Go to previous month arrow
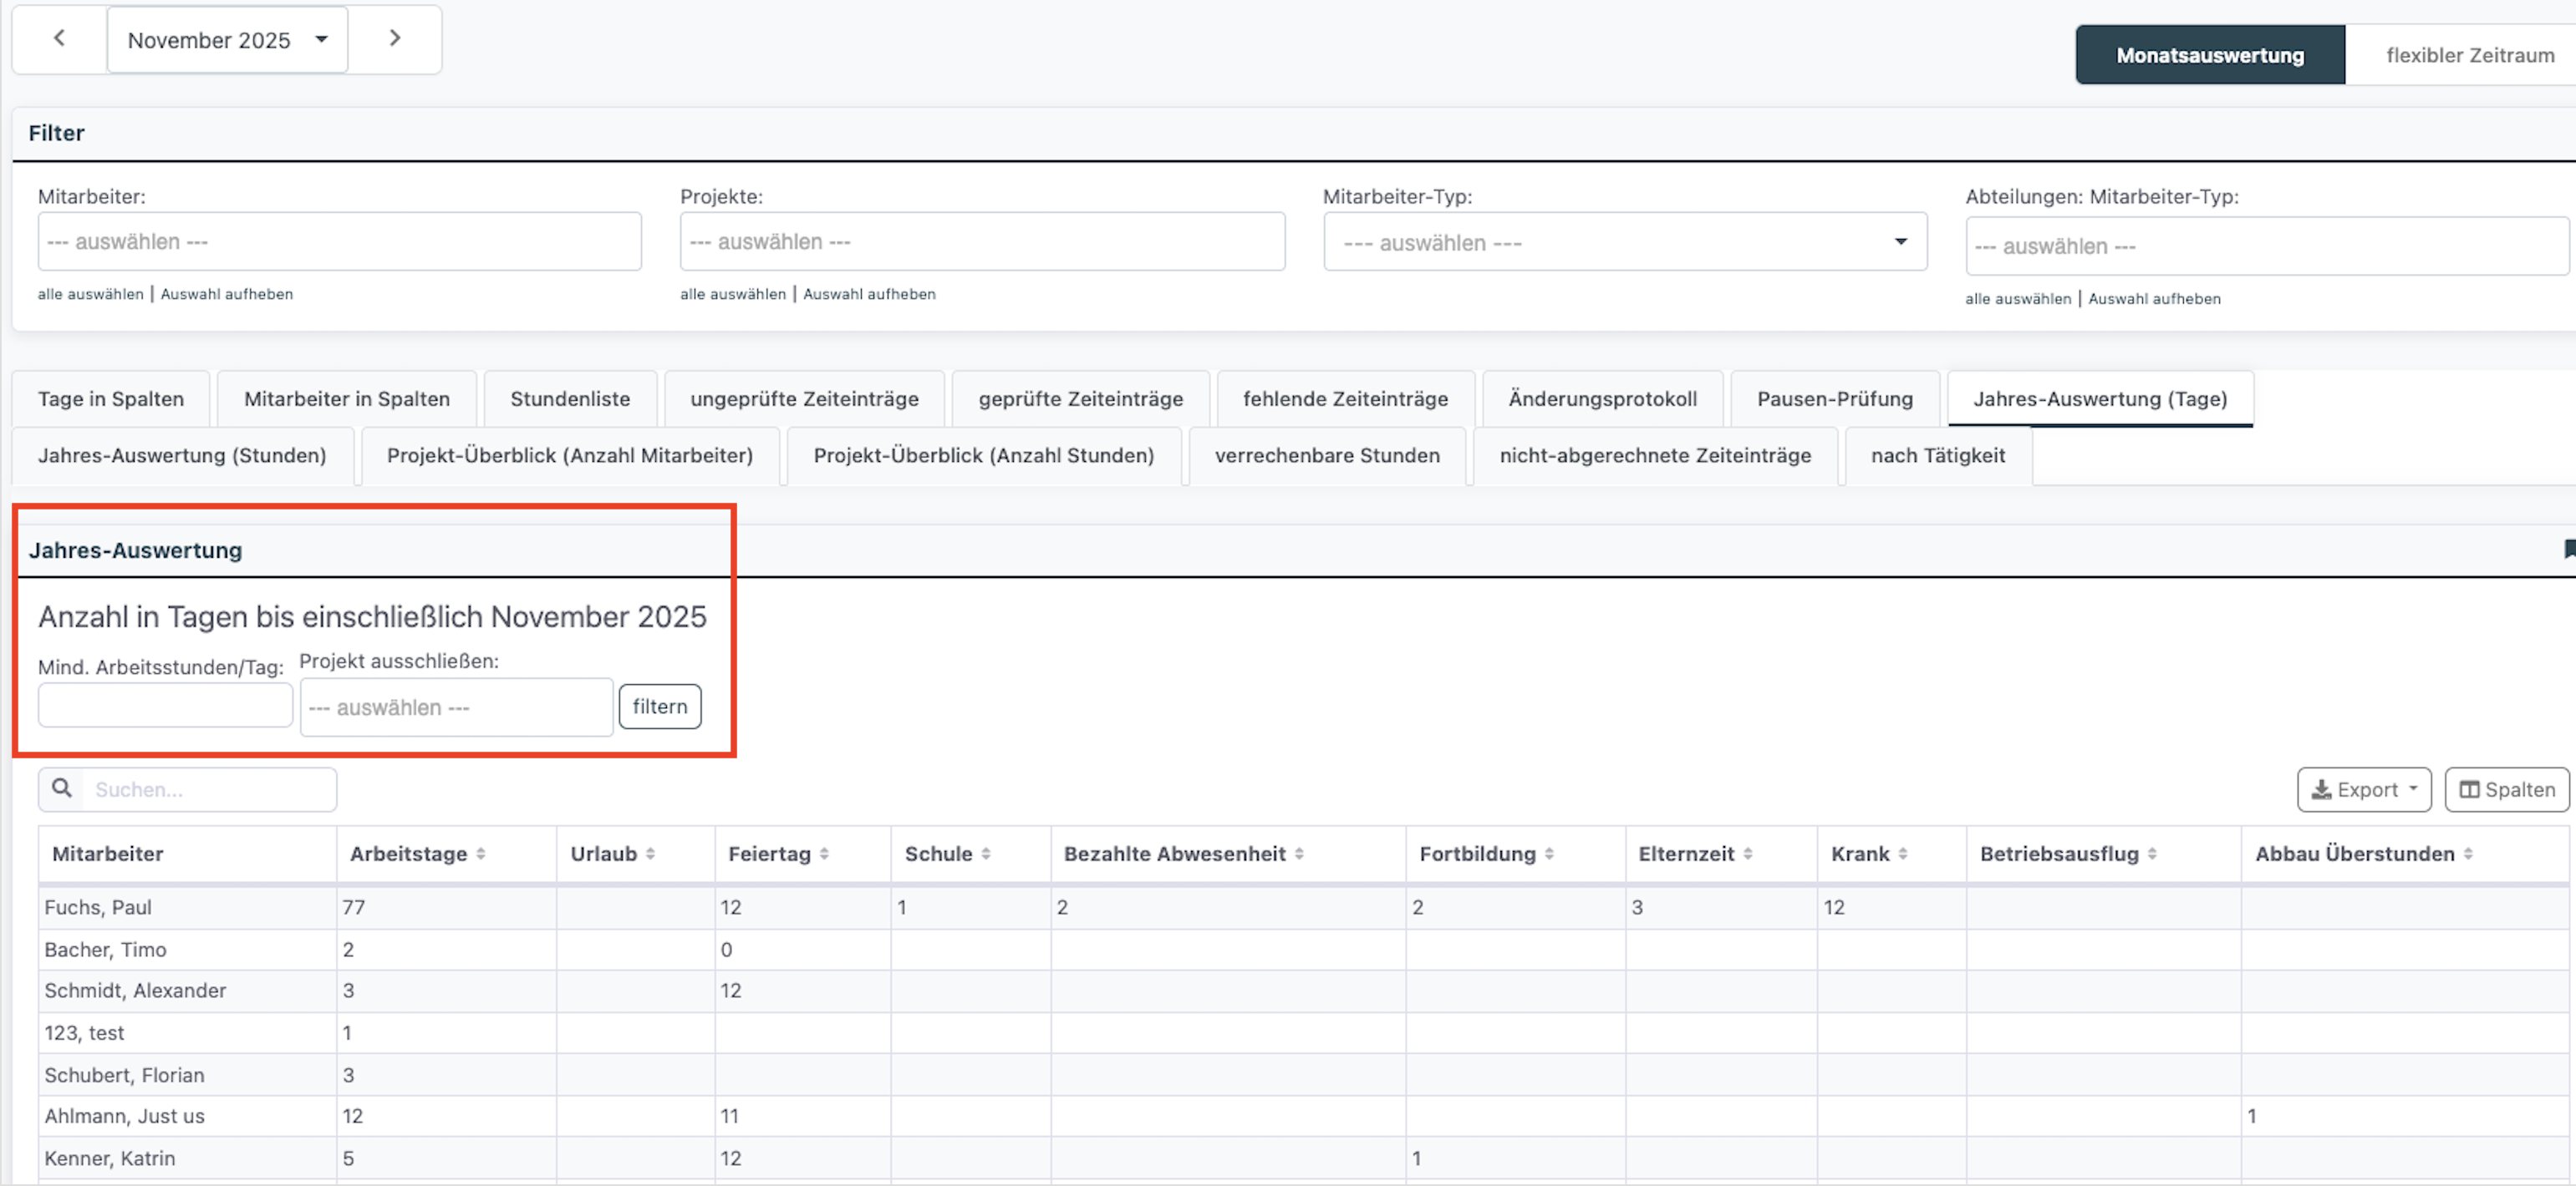This screenshot has width=2576, height=1186. (x=59, y=38)
